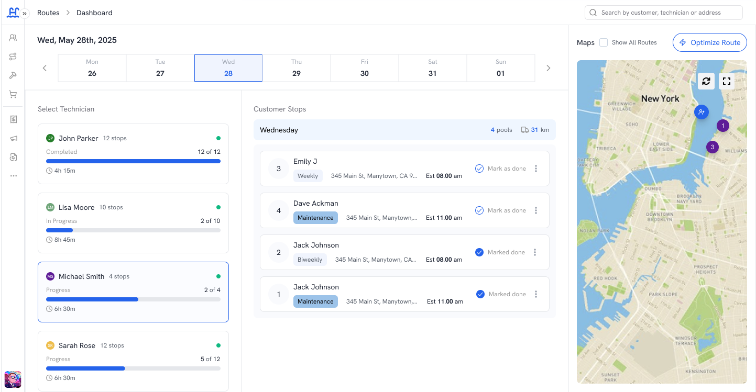The image size is (756, 392).
Task: Click stop number 4 circle for Dave Ackman
Action: (x=279, y=210)
